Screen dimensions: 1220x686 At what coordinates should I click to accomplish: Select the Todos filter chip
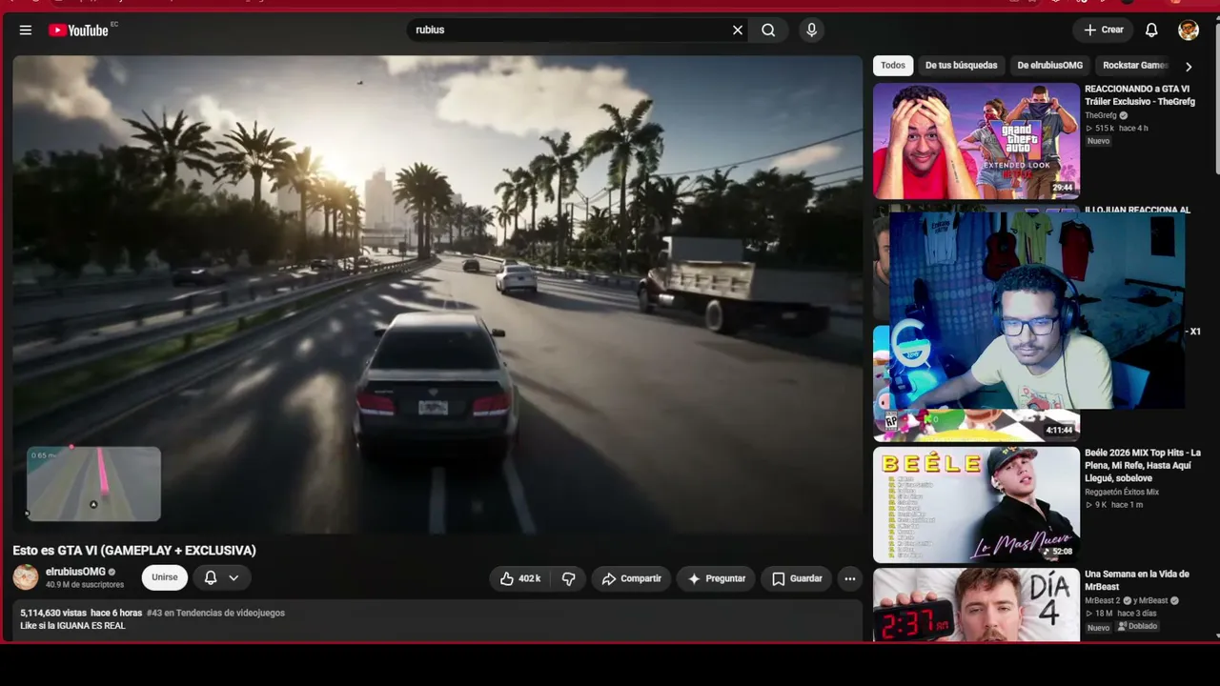click(x=893, y=66)
